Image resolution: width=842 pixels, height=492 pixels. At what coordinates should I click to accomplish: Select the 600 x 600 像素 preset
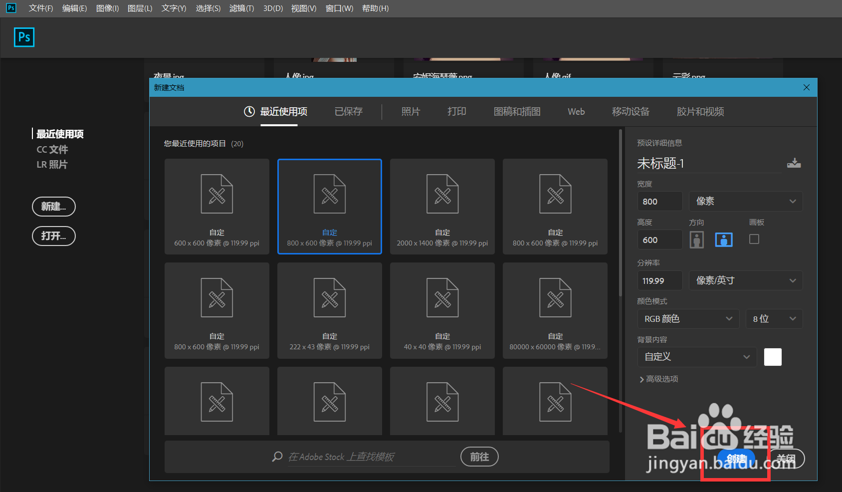pyautogui.click(x=217, y=206)
